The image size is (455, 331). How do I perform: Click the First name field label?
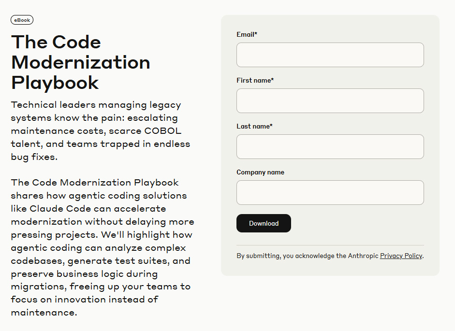coord(255,80)
